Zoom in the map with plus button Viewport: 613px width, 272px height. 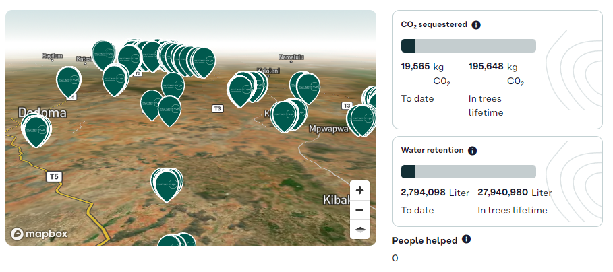(x=359, y=191)
